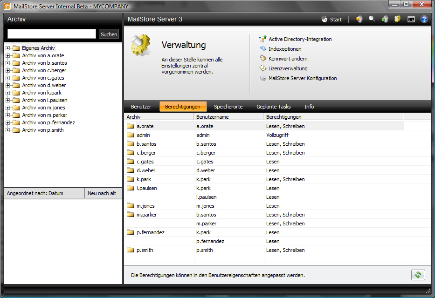This screenshot has width=435, height=298.
Task: Select the folder icon of archive d.weber
Action: tap(131, 170)
